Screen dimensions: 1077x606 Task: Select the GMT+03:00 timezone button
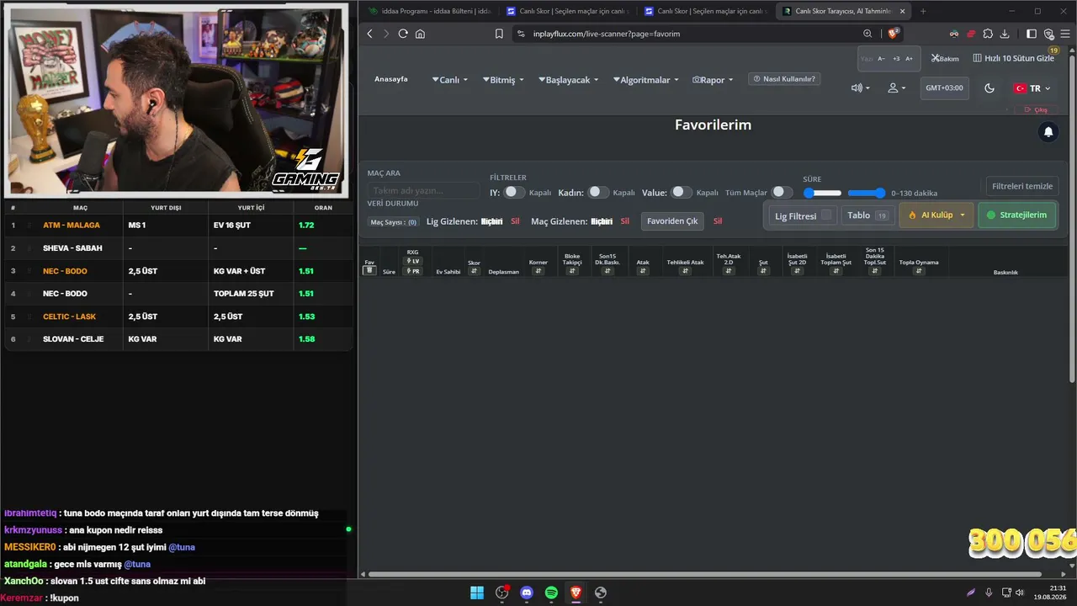[944, 88]
